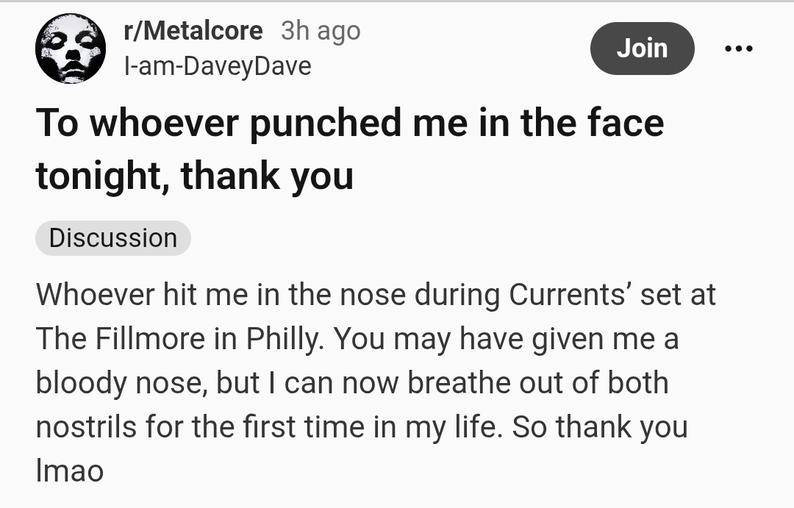Viewport: 794px width, 508px height.
Task: Tap the '3h ago' timestamp
Action: coord(321,30)
